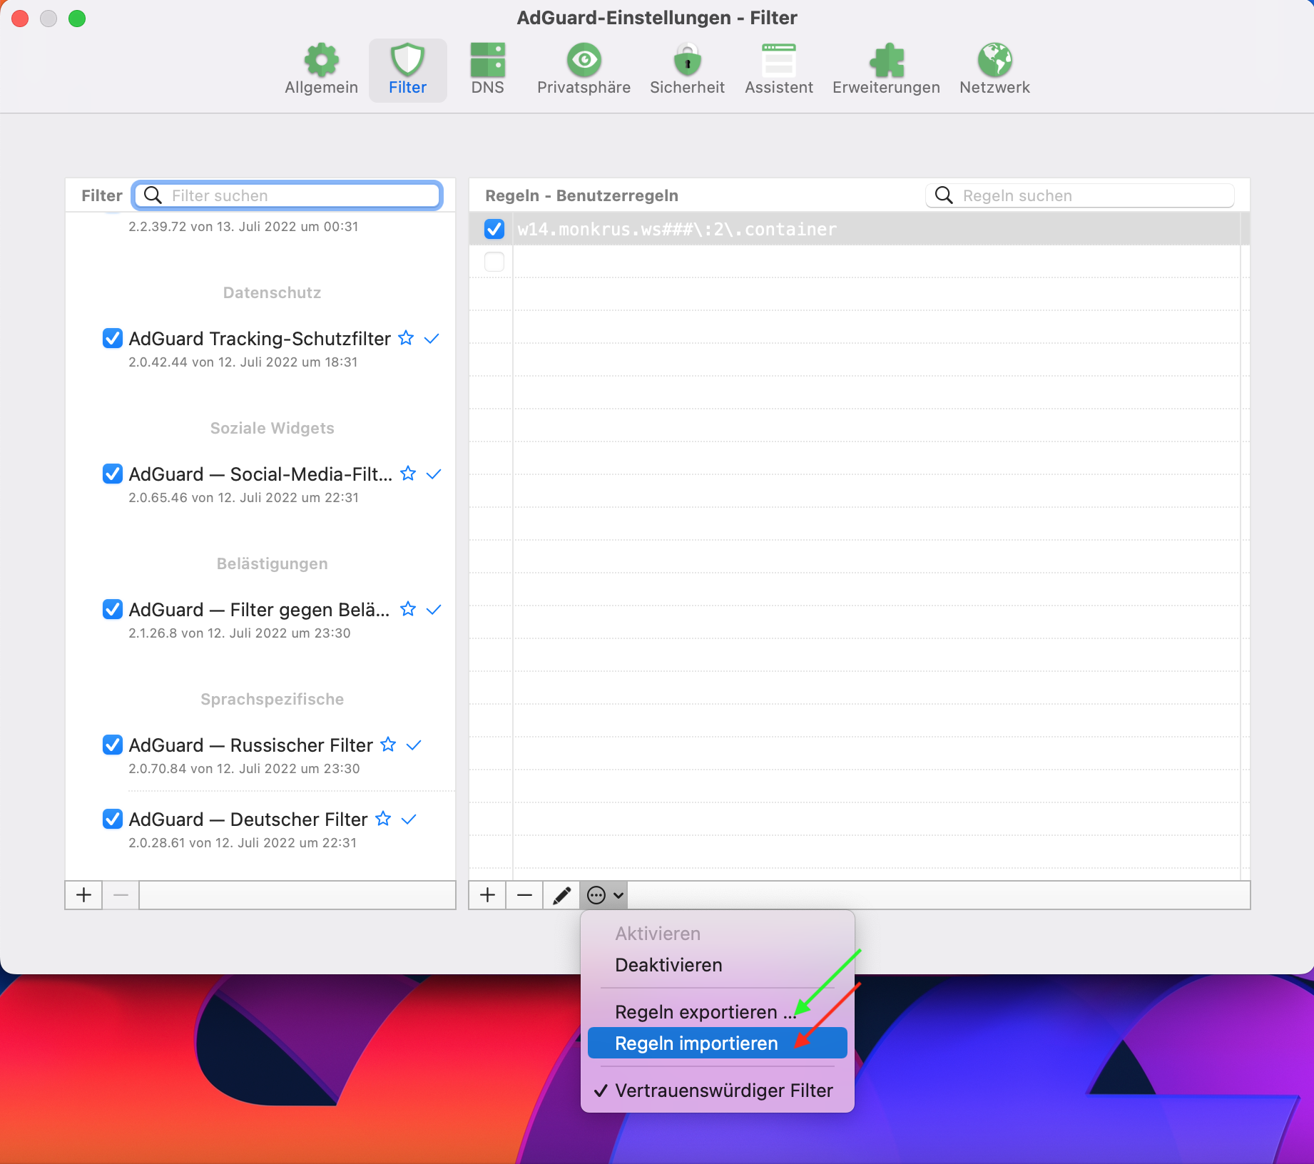
Task: Click the checkmark icon beside Tracking-Schutzfilter
Action: click(432, 339)
